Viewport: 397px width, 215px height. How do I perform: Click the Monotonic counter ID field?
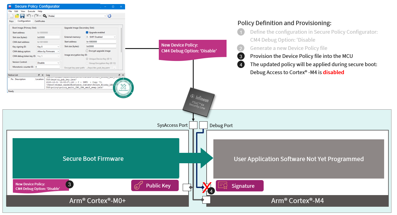coord(48,66)
